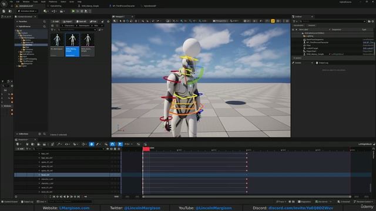Screen dimensions: 376x211
Task: Open the File menu
Action: [x=11, y=2]
